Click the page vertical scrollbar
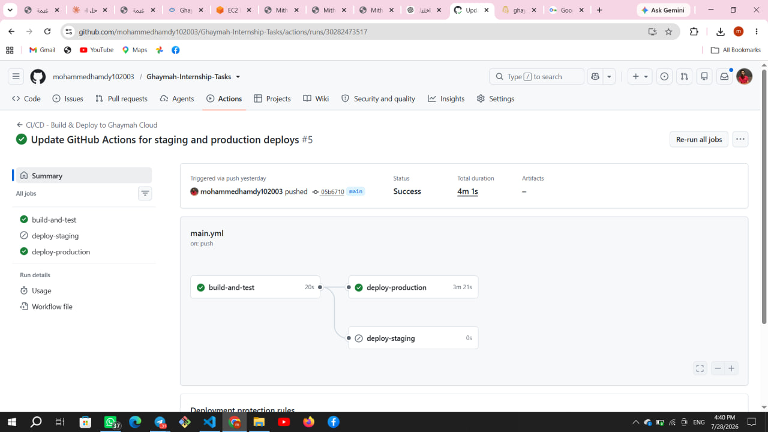 (x=764, y=198)
